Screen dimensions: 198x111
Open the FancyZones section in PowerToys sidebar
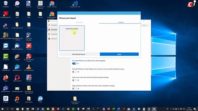tap(53, 30)
